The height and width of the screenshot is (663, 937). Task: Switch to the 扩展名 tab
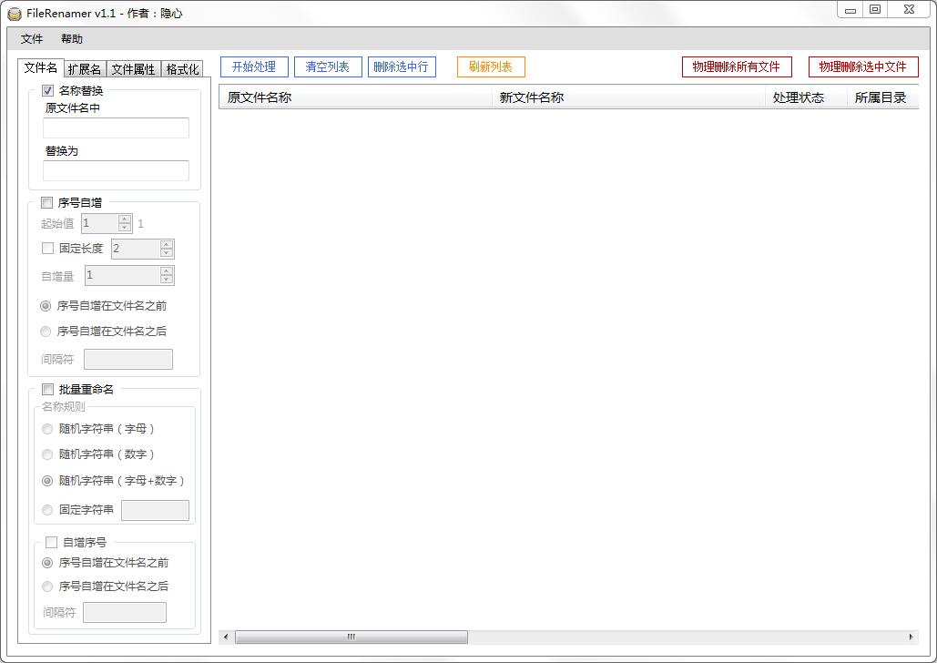(x=85, y=69)
